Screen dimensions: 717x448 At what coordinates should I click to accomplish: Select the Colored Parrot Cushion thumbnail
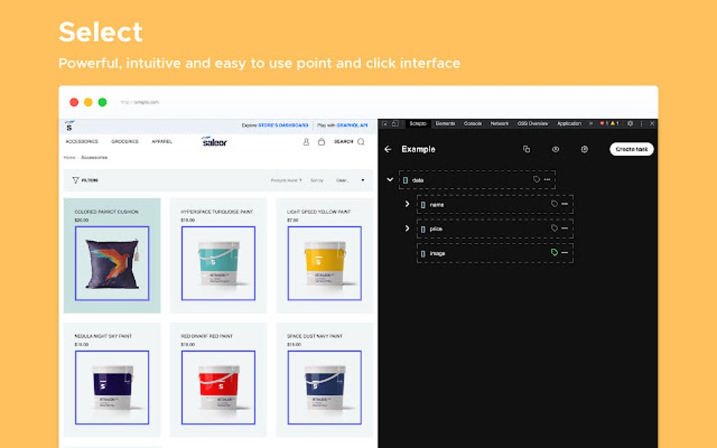(112, 263)
